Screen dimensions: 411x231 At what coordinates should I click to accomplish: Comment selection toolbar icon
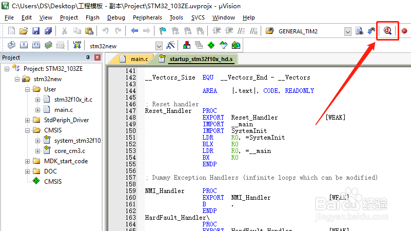(x=241, y=31)
